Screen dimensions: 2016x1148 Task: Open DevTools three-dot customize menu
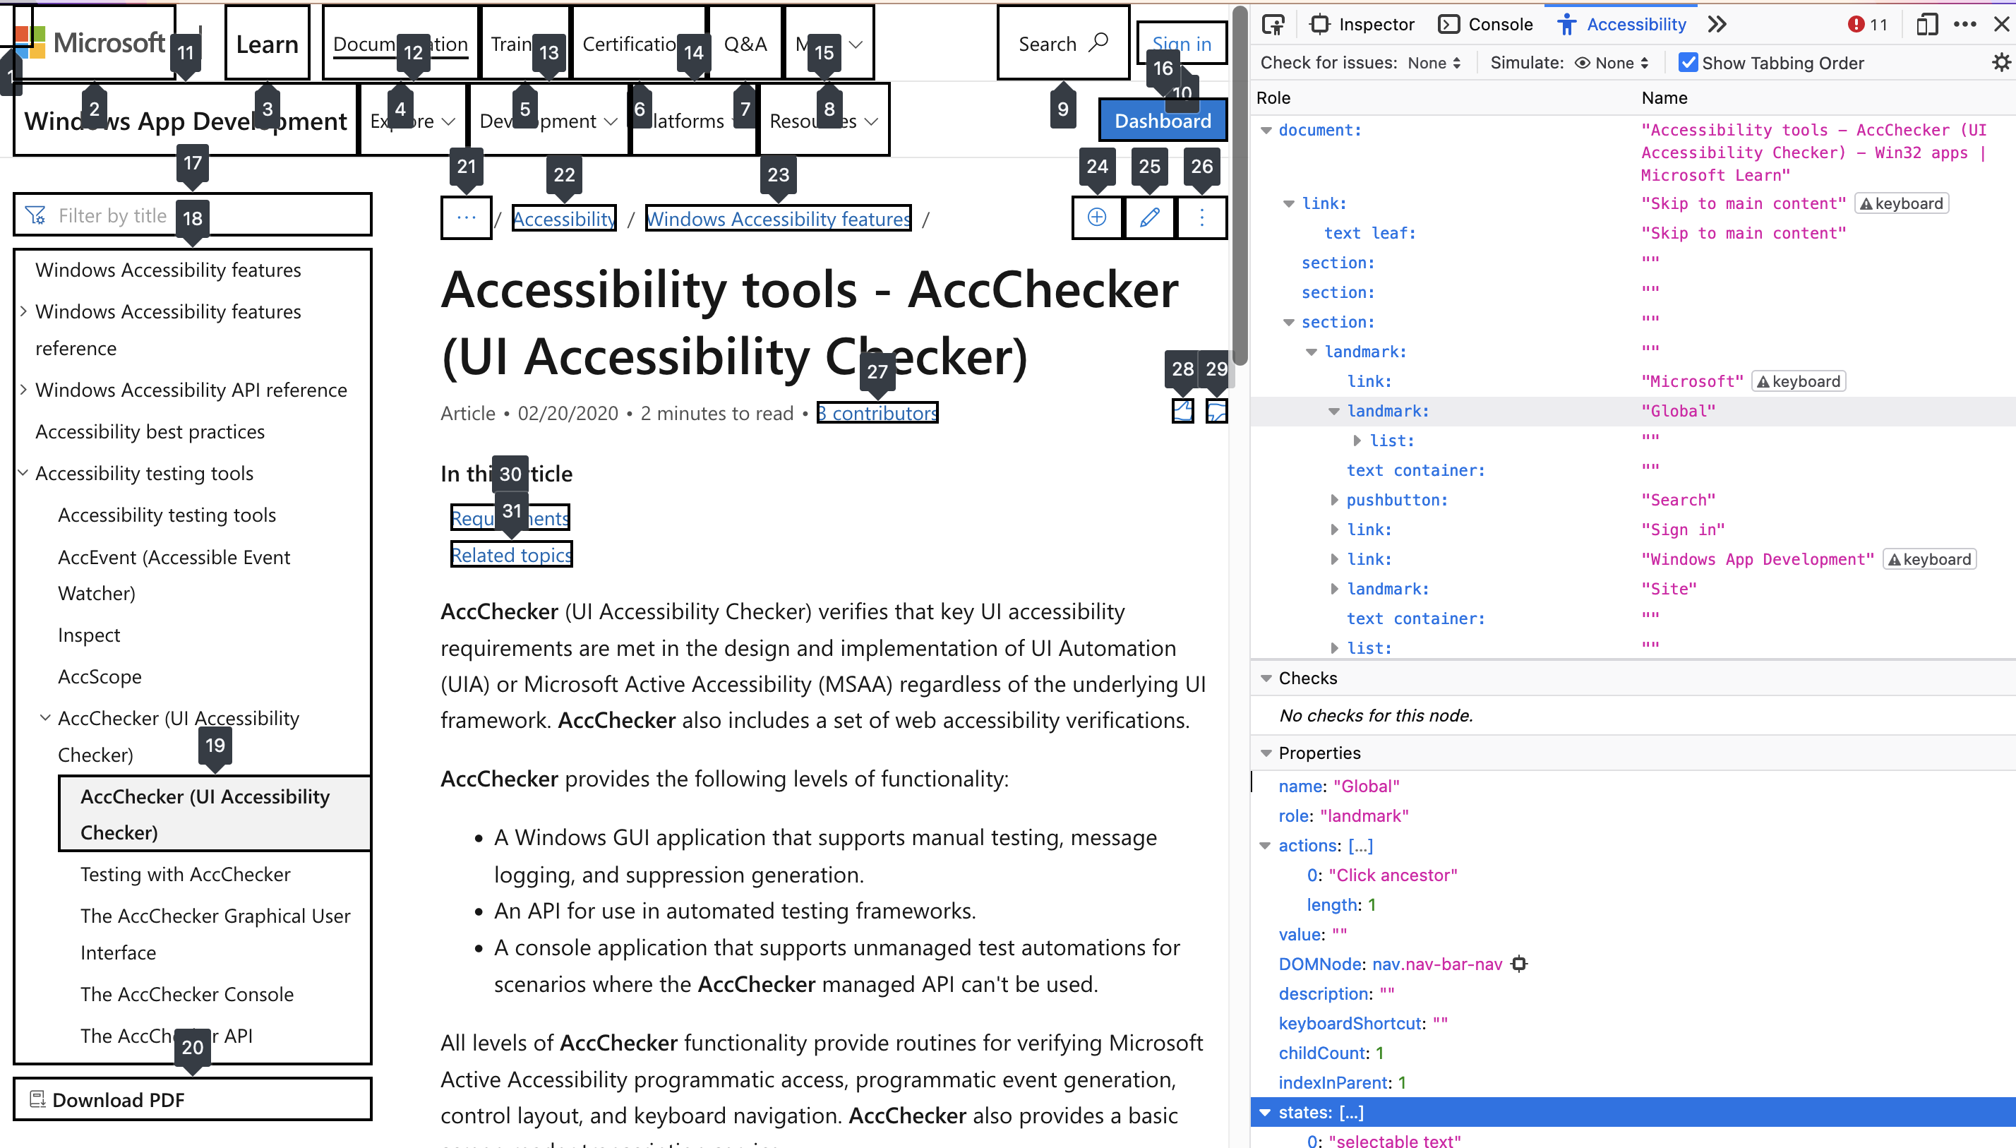click(x=1966, y=25)
